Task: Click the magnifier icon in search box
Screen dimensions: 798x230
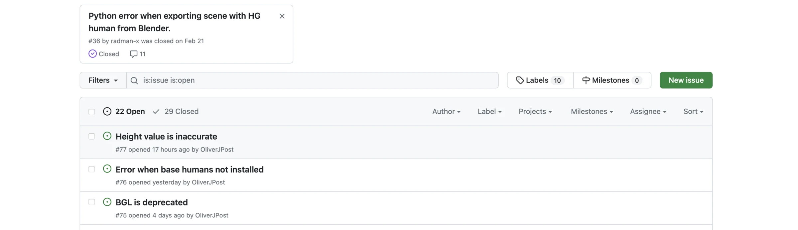Action: tap(134, 80)
